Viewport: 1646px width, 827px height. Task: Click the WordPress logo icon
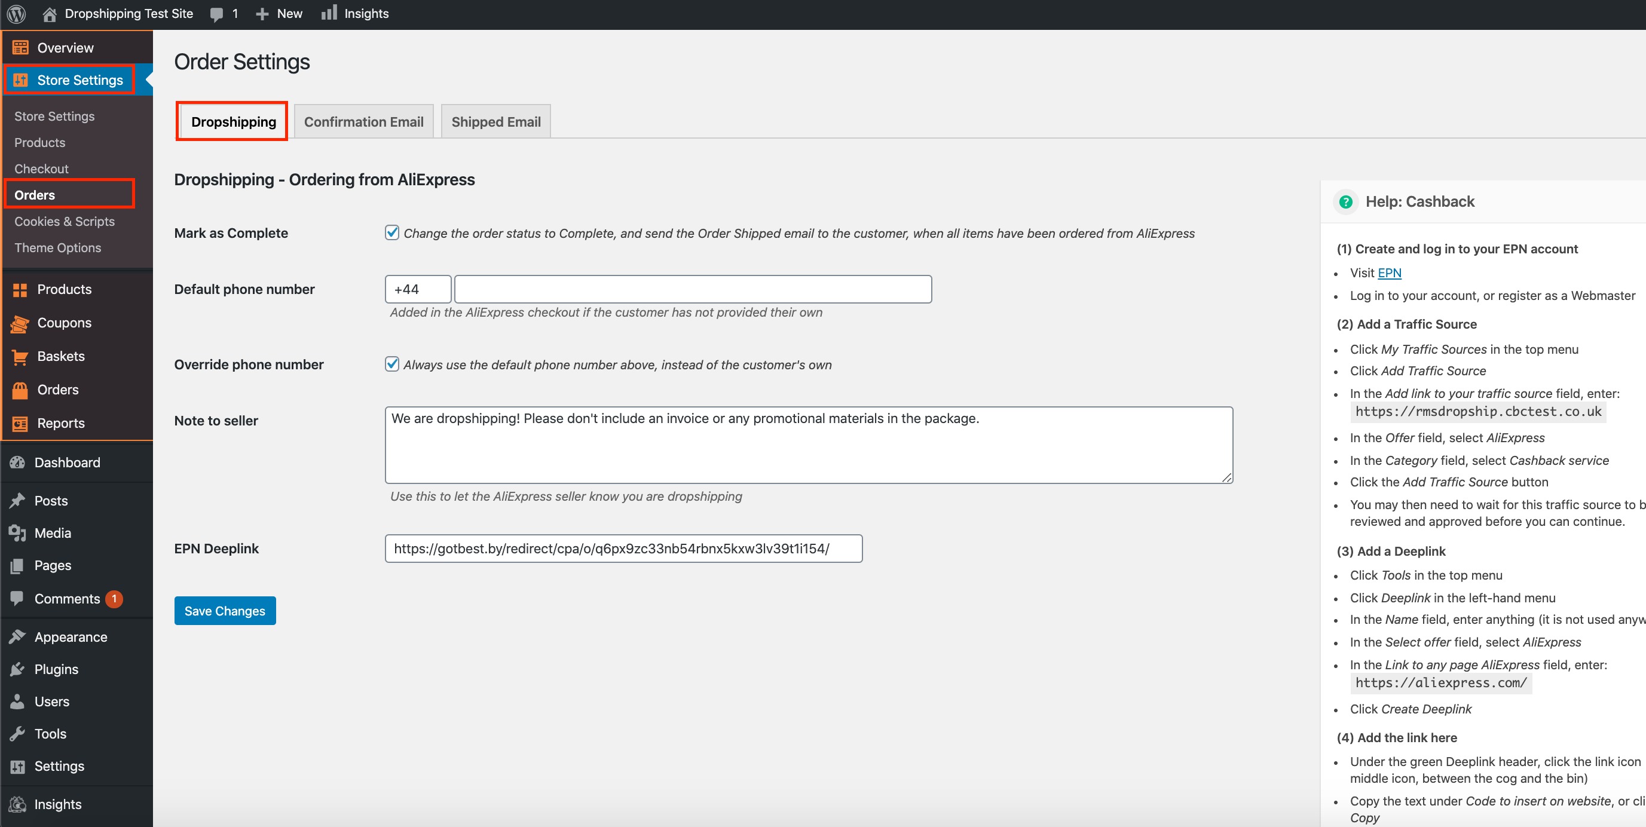tap(16, 13)
